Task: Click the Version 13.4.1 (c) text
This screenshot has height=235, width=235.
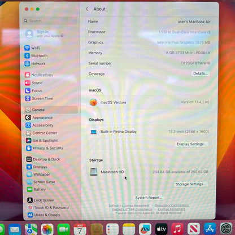Action: pos(195,102)
